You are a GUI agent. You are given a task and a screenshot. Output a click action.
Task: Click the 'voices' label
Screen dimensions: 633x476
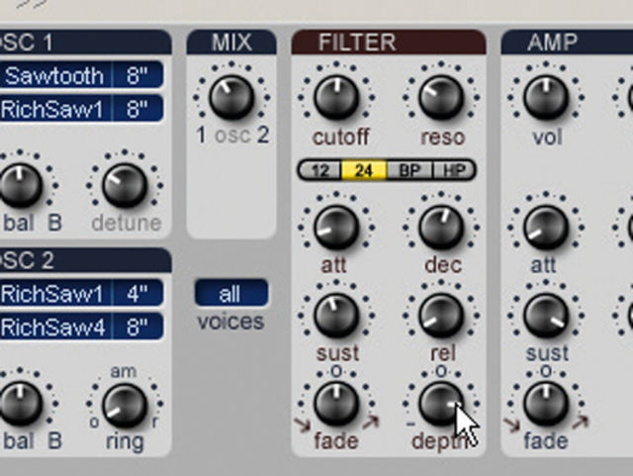point(230,322)
